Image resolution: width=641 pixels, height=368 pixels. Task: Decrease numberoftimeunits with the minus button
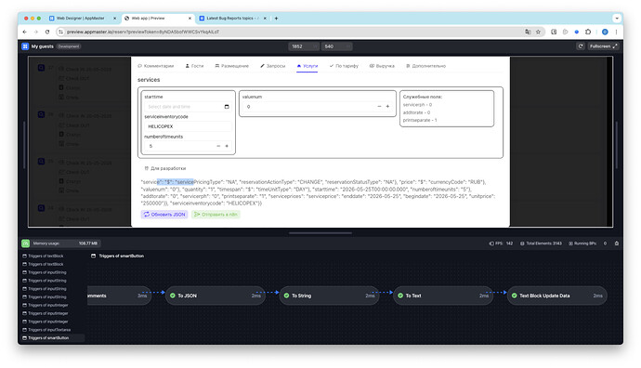(218, 146)
